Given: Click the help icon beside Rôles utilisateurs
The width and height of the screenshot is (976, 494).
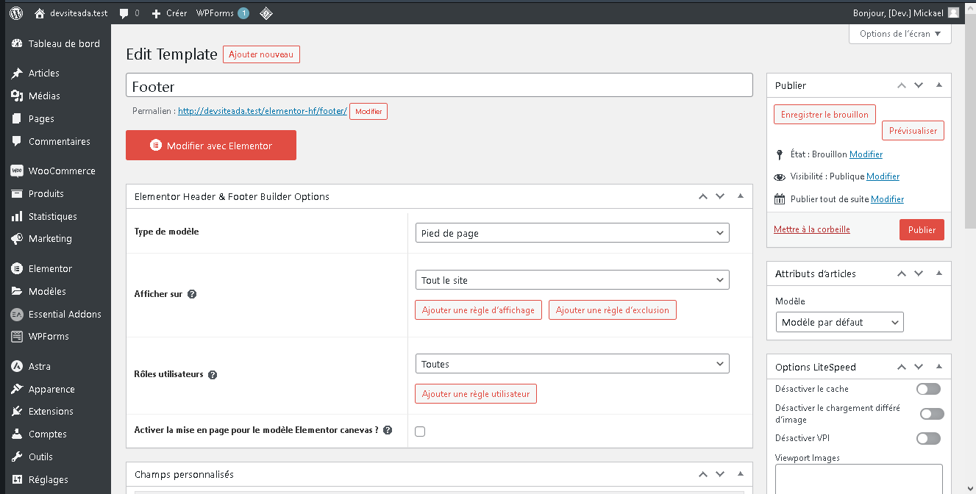Looking at the screenshot, I should [x=213, y=374].
